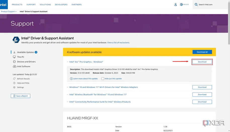Download the Intel Arc Pro Graphics driver
Image resolution: width=230 pixels, height=132 pixels.
[202, 62]
